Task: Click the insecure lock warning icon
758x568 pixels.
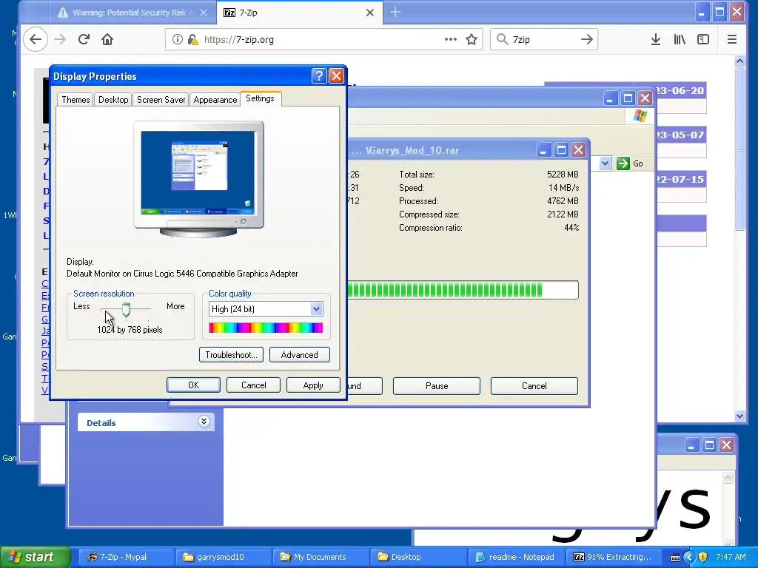Action: [x=193, y=40]
